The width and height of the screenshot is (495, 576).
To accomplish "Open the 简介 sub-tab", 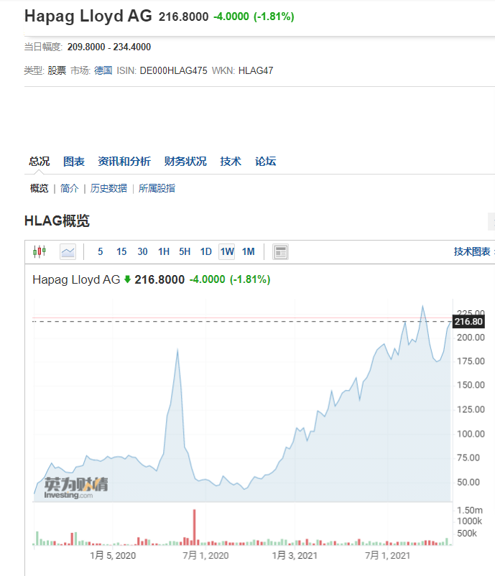I will pos(70,188).
